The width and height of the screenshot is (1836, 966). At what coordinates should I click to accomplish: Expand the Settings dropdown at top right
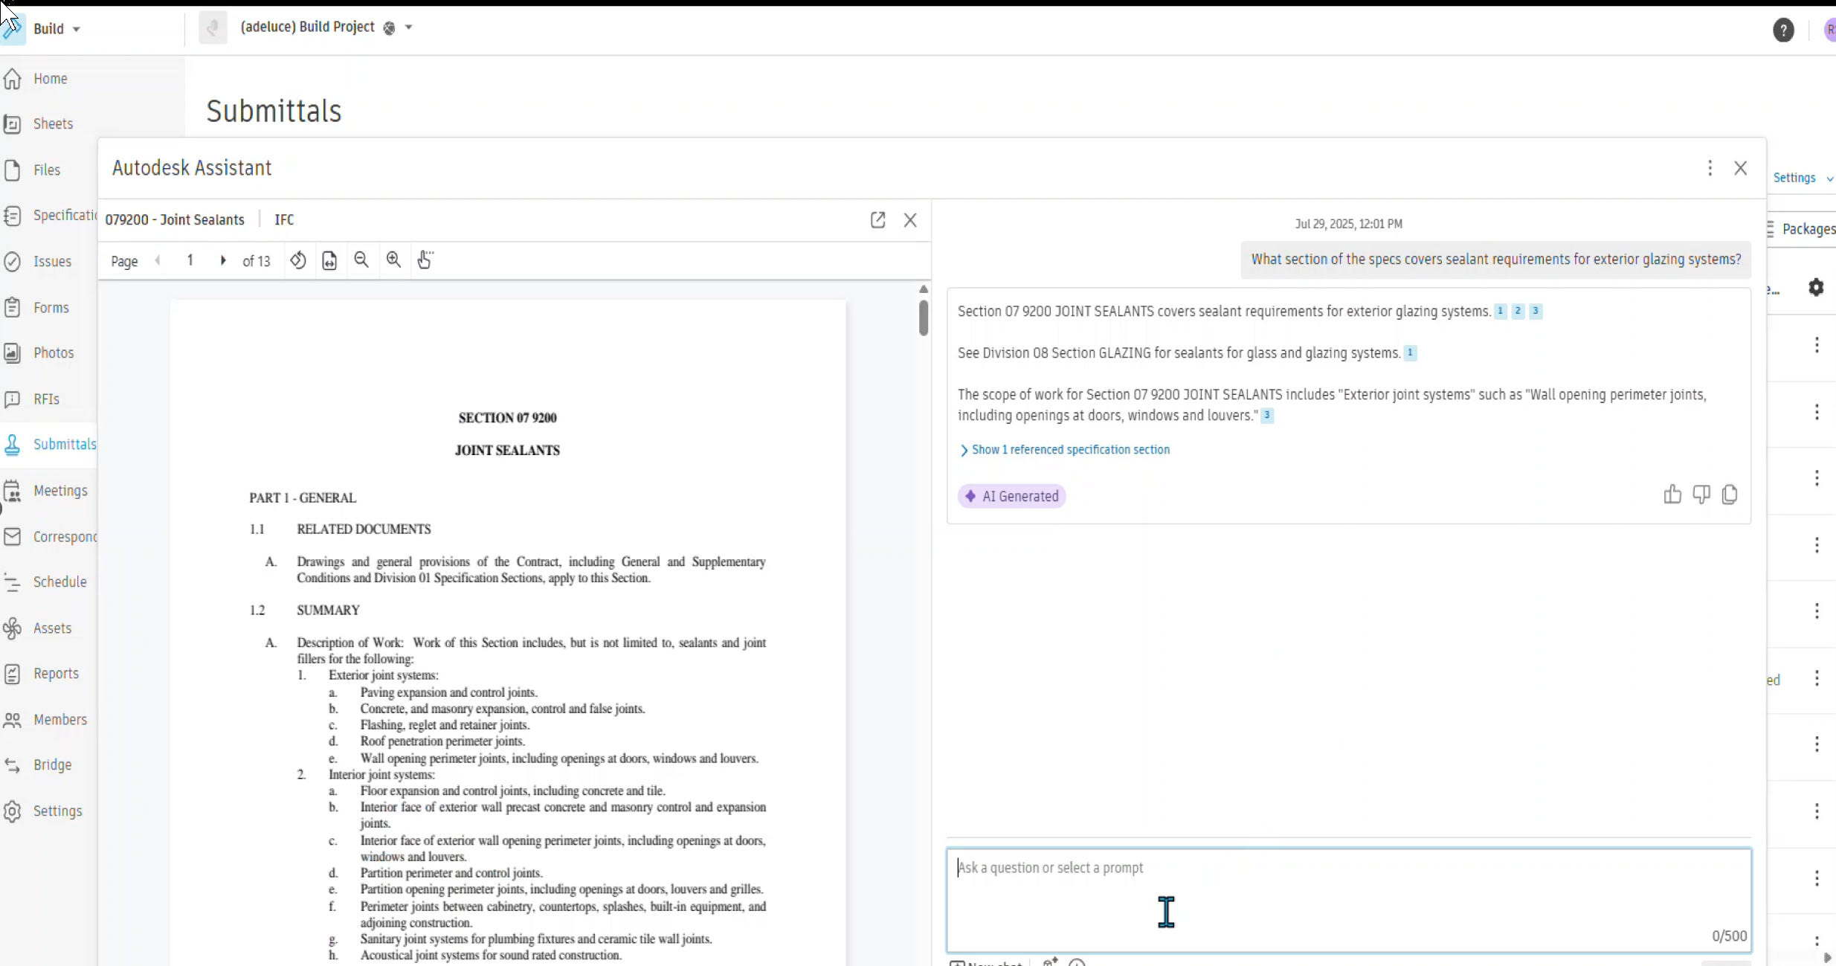1803,178
